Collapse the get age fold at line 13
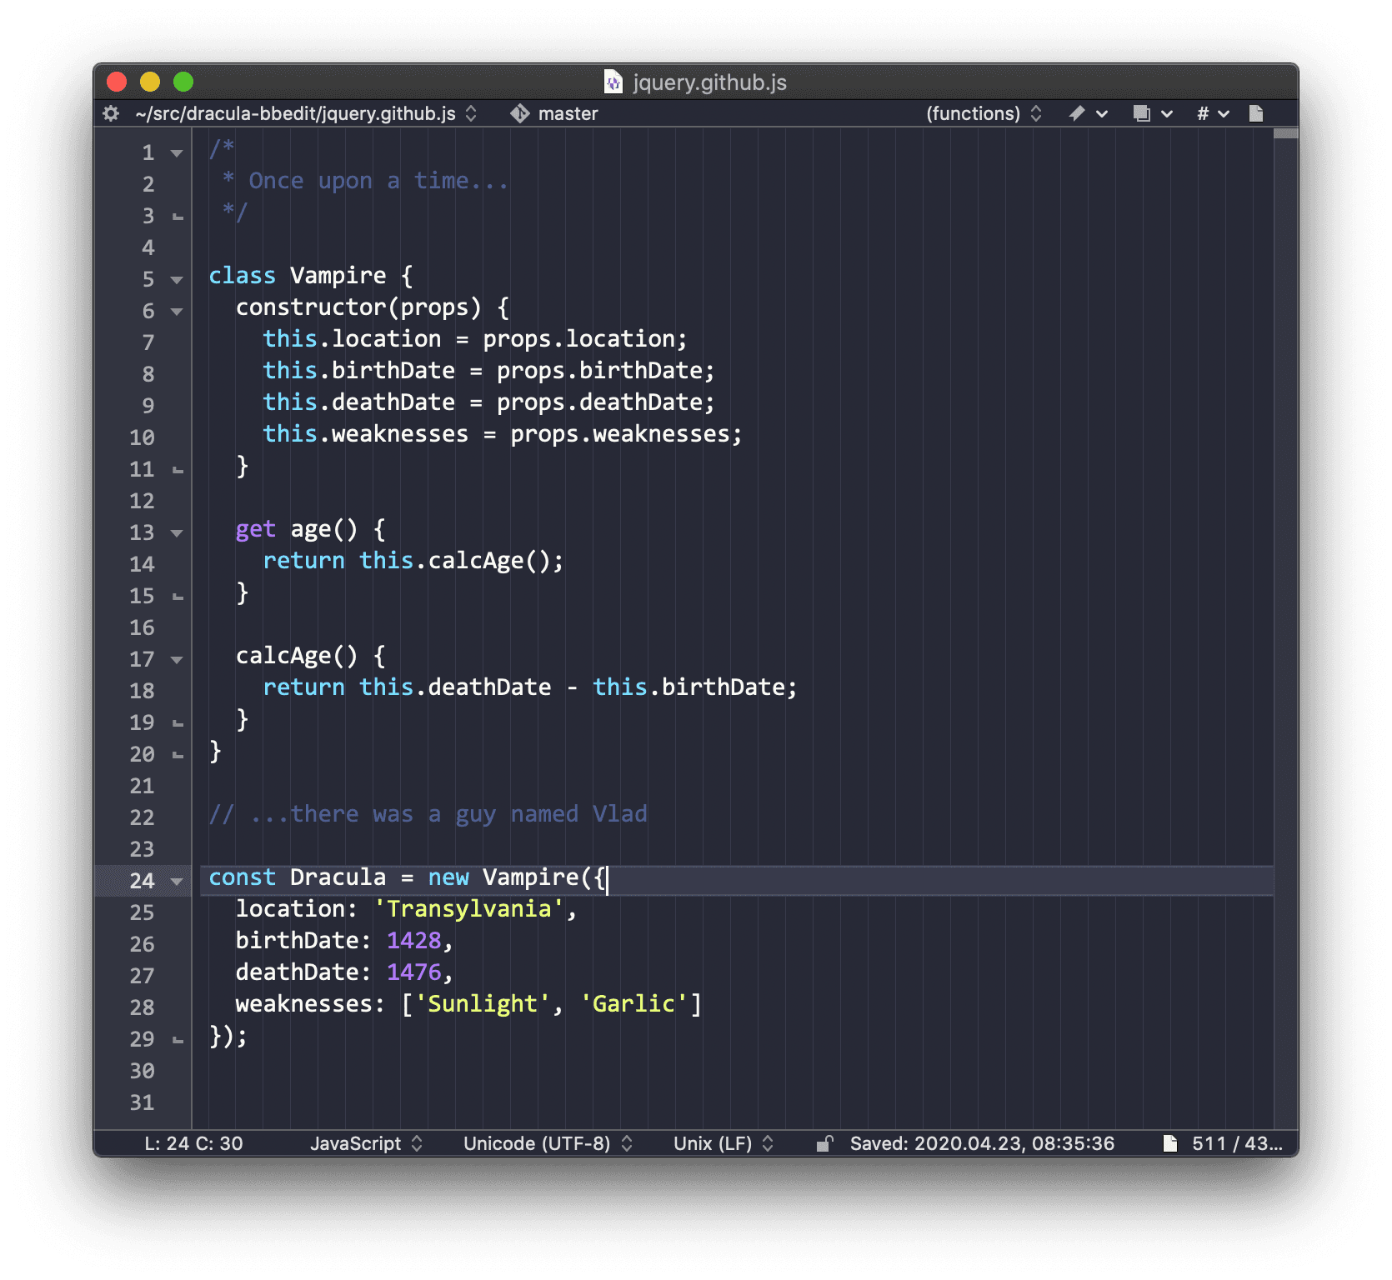The image size is (1392, 1280). [177, 533]
